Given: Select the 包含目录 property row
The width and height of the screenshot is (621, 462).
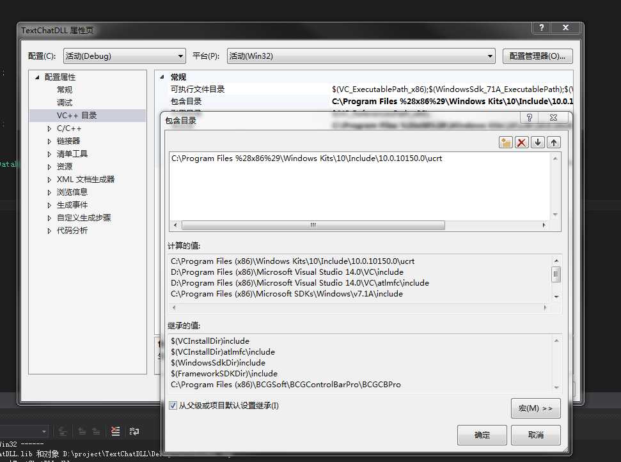Looking at the screenshot, I should pyautogui.click(x=186, y=101).
